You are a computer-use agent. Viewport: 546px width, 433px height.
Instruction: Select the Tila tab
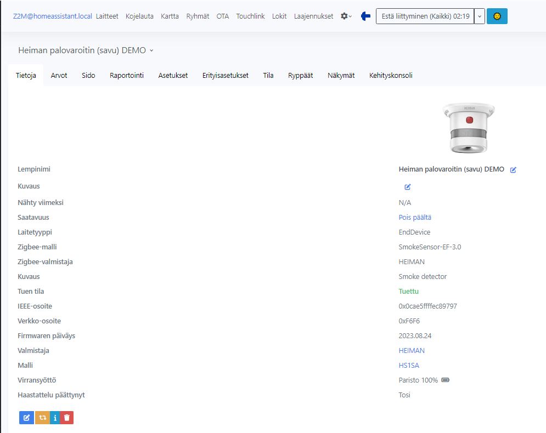tap(268, 75)
